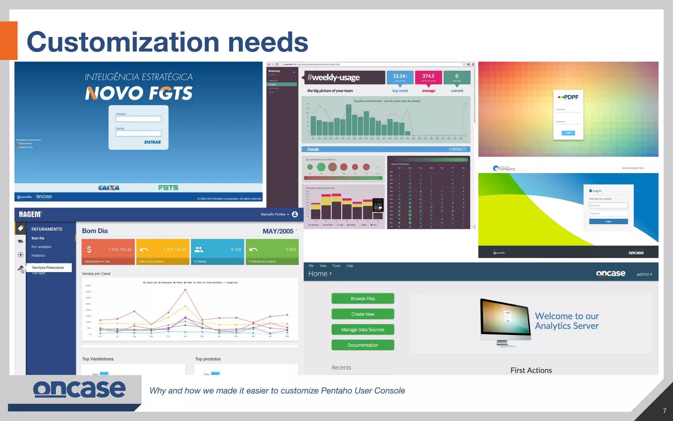Image resolution: width=673 pixels, height=421 pixels.
Task: Select sentiment in the Insights sidebar
Action: [x=274, y=88]
